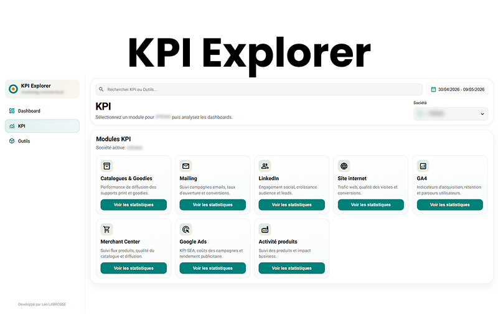View statistics for Catalogues & Goodies
Viewport: 498px width, 332px height.
coord(134,205)
